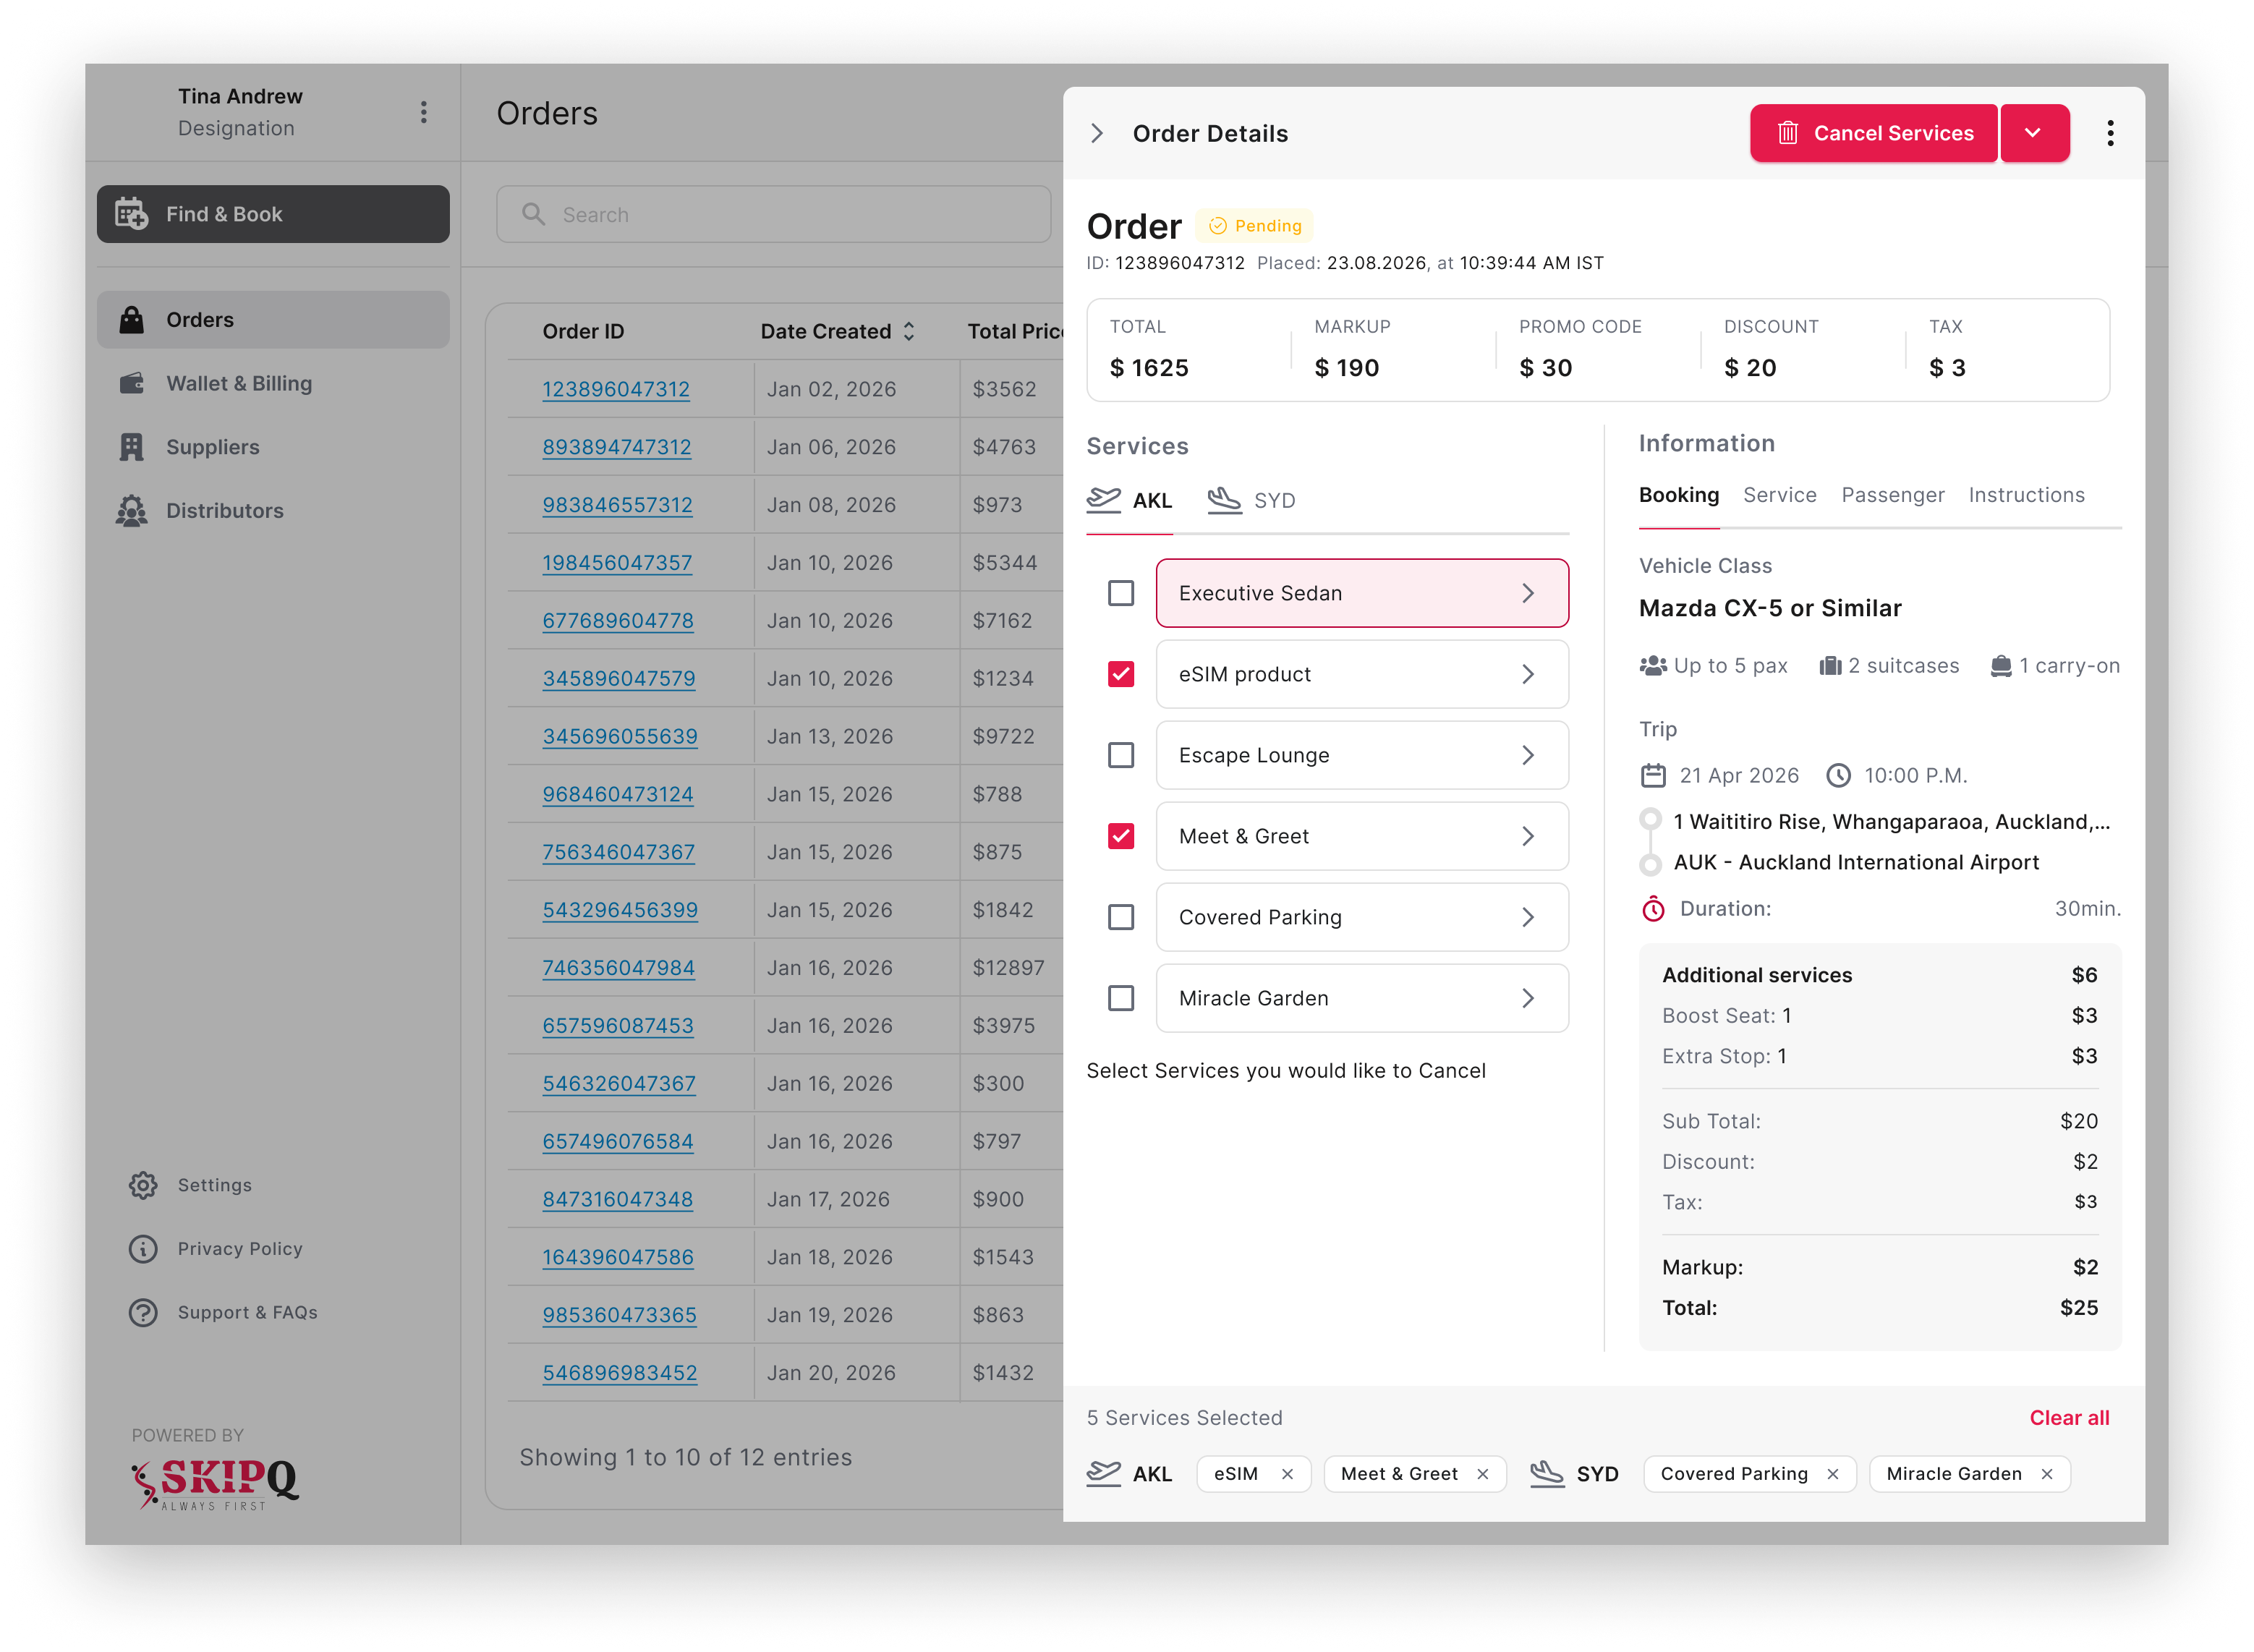Remove the Covered Parking chip
The height and width of the screenshot is (1652, 2254).
coord(1832,1474)
